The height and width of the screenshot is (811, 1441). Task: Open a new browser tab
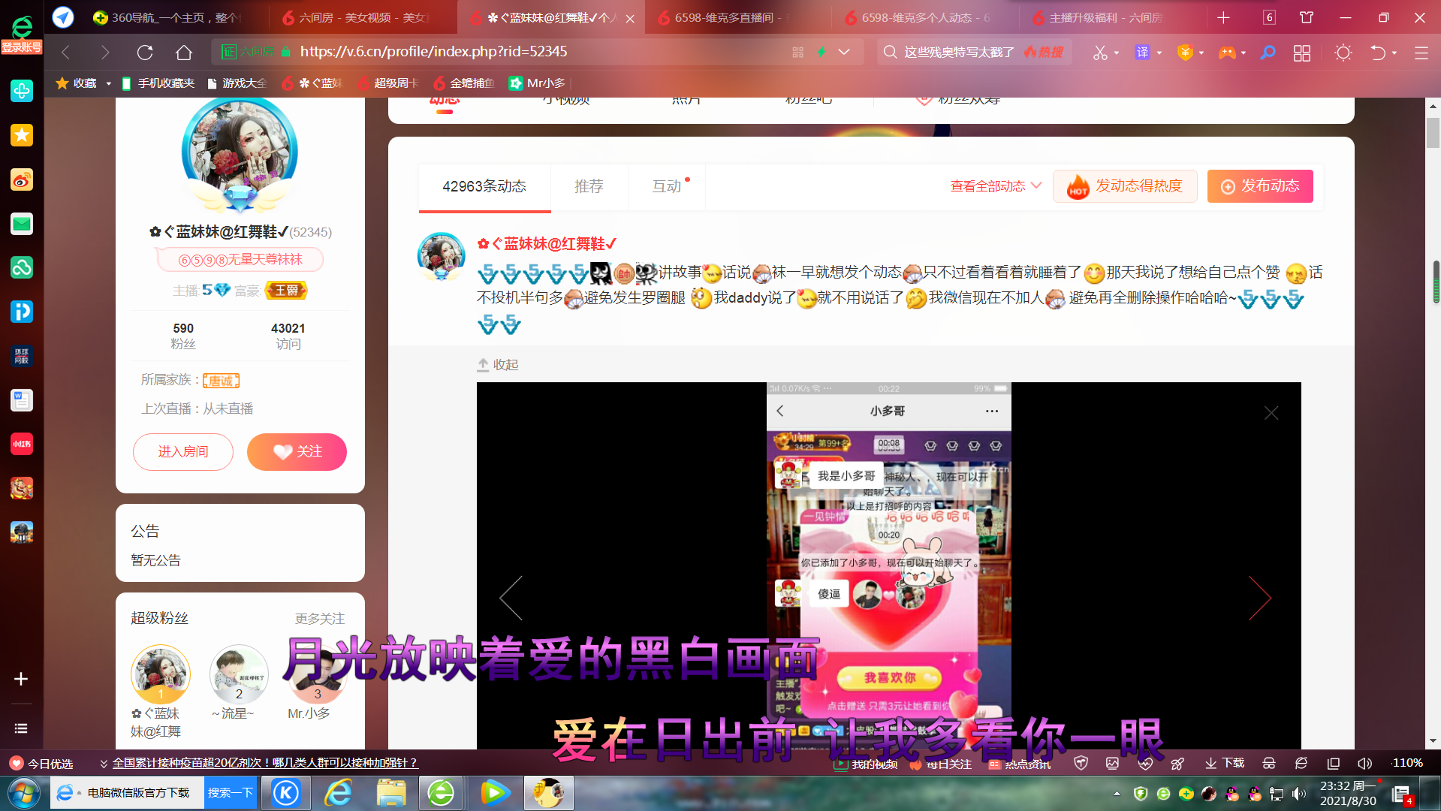(1223, 17)
